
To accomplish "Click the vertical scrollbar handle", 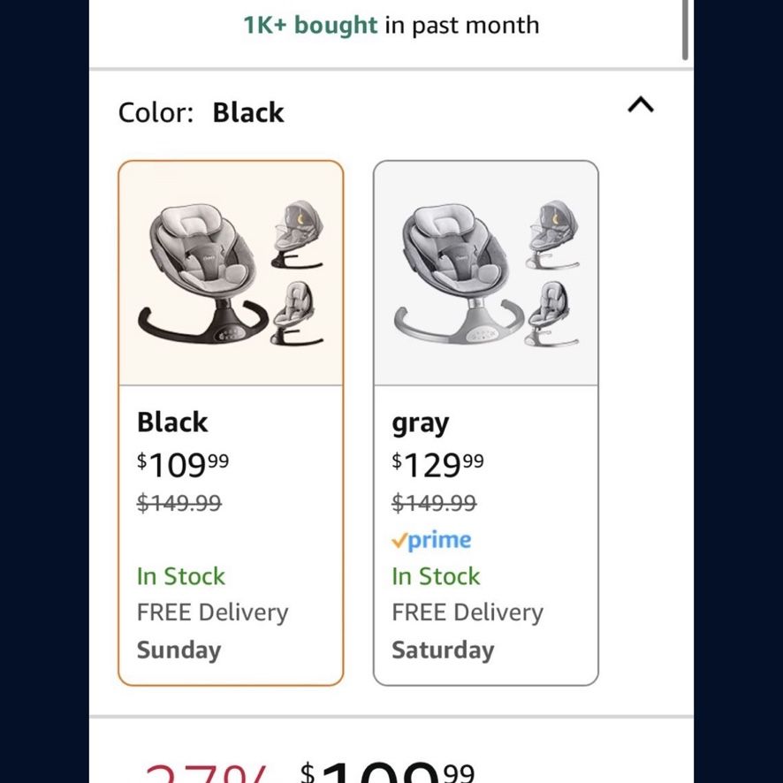I will click(685, 30).
